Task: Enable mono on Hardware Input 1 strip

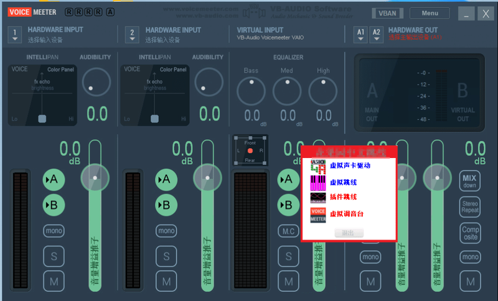Action: pos(54,231)
